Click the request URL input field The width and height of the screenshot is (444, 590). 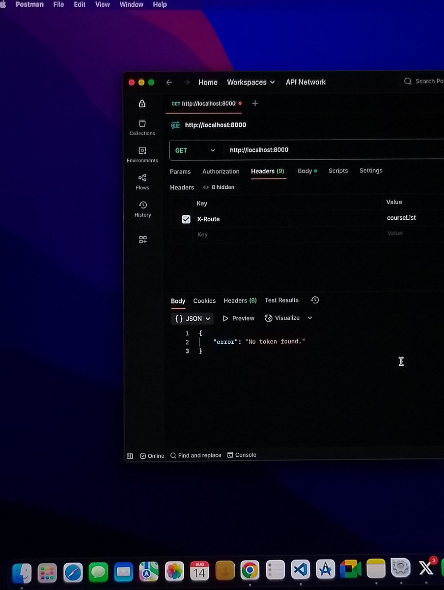[x=334, y=150]
